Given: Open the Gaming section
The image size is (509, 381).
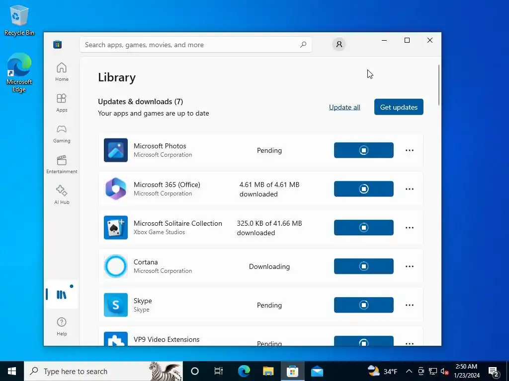Looking at the screenshot, I should click(62, 133).
